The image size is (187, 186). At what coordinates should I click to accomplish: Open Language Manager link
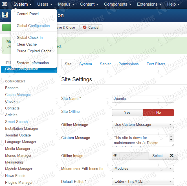pyautogui.click(x=21, y=142)
